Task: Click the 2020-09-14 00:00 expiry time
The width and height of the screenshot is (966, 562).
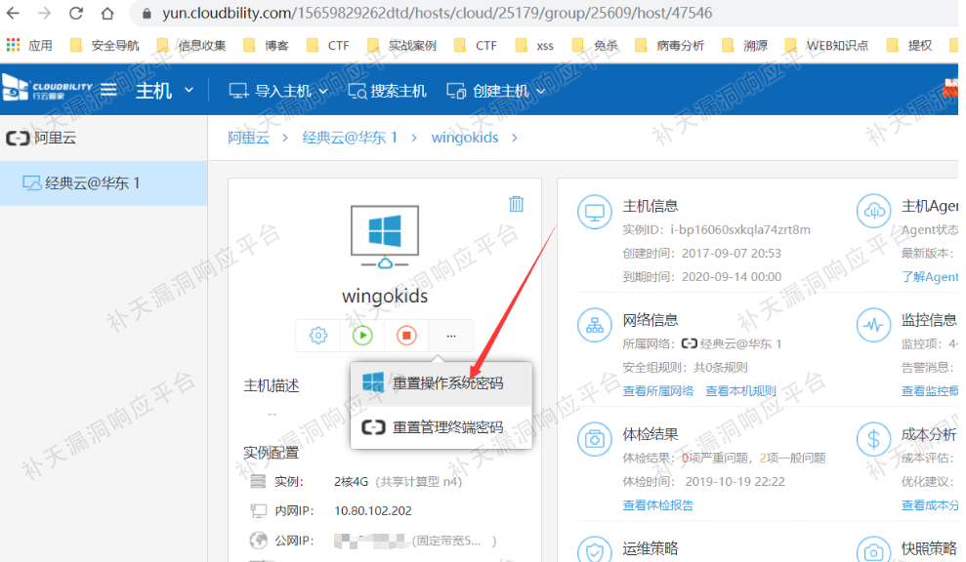Action: 732,277
